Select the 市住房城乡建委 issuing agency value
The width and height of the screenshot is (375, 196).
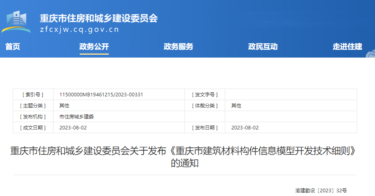77,116
